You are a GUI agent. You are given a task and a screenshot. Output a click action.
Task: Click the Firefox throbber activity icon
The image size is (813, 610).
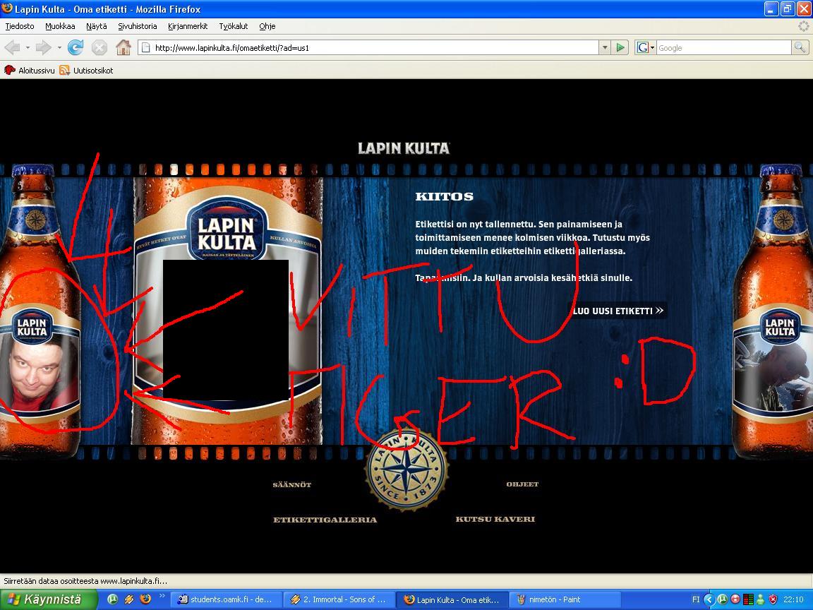click(x=804, y=26)
